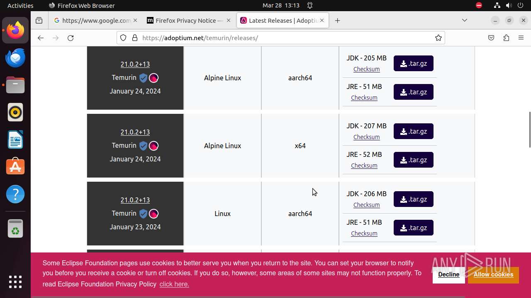Viewport: 531px width, 298px height.
Task: Open a new tab with plus button
Action: (338, 20)
